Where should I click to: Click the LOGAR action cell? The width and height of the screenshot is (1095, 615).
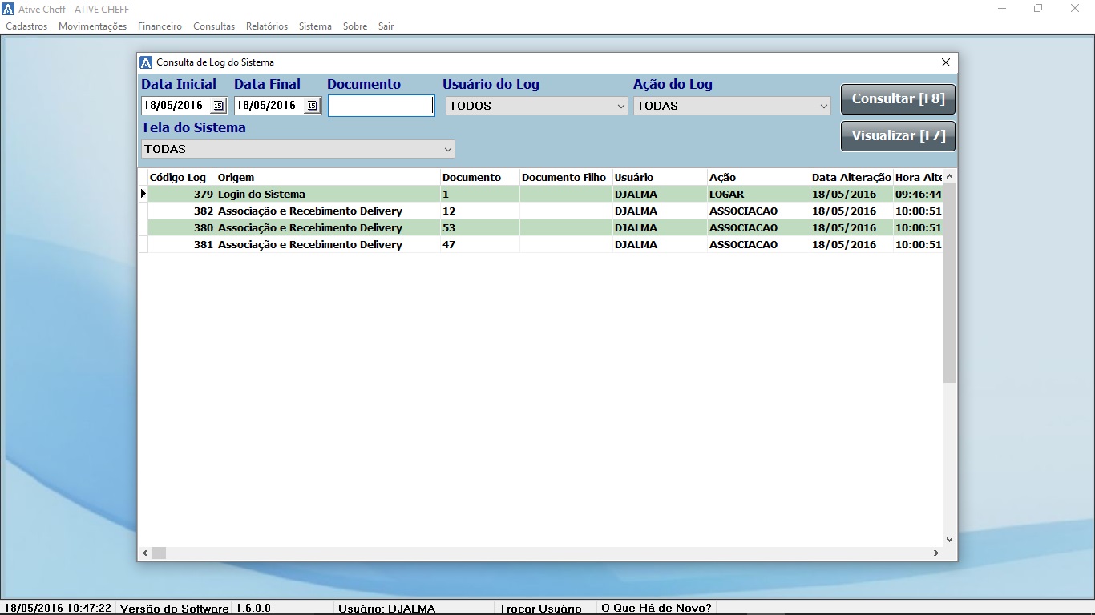(758, 195)
